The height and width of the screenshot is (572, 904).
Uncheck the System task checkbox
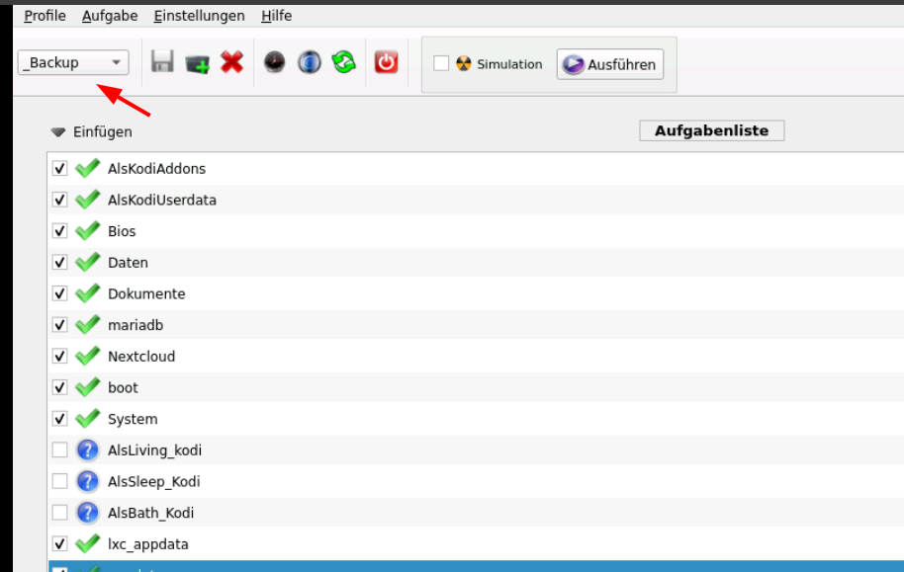[60, 418]
